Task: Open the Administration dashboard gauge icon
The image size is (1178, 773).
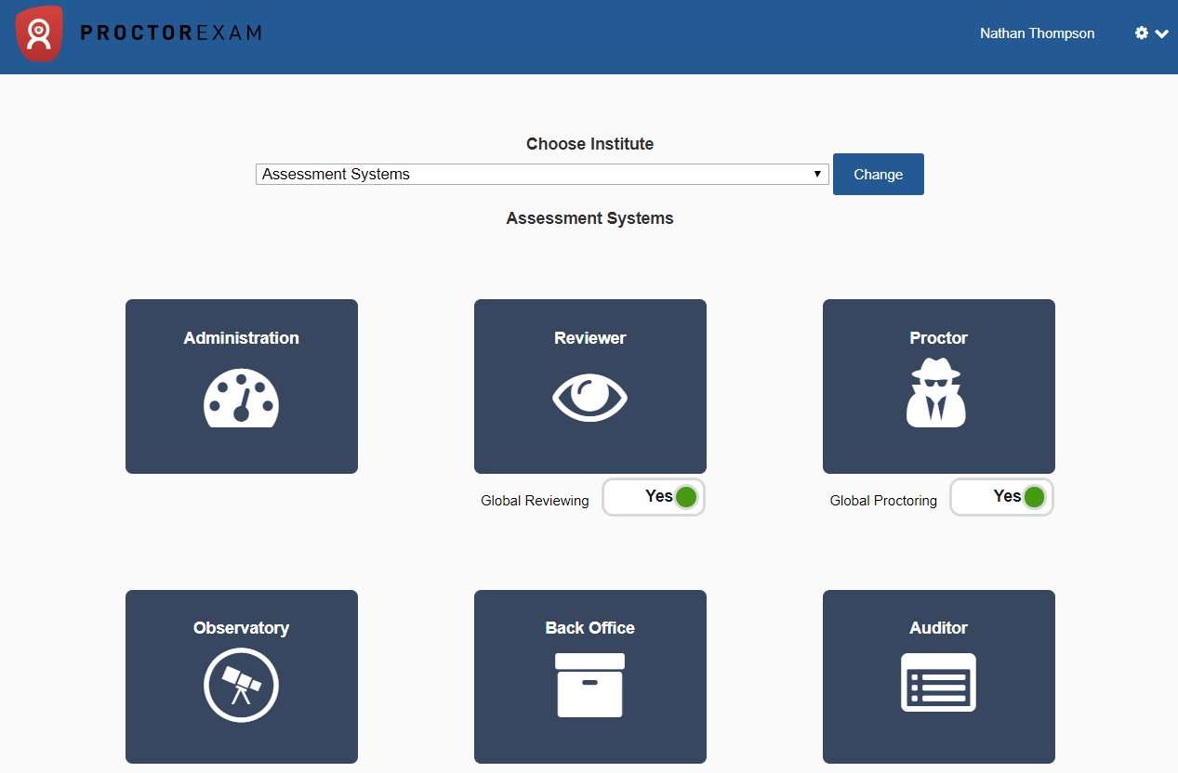Action: click(242, 398)
